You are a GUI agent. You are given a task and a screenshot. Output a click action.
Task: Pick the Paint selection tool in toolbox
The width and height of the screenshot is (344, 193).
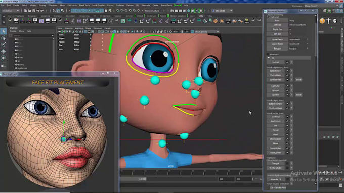point(4,44)
